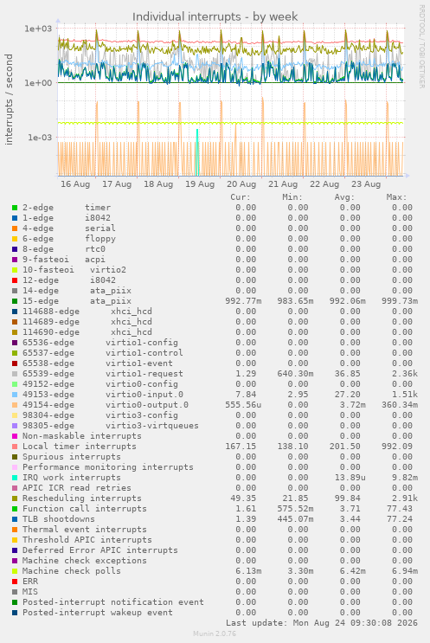430x643 pixels.
Task: Click the Function call interrupts legend label
Action: coord(85,509)
